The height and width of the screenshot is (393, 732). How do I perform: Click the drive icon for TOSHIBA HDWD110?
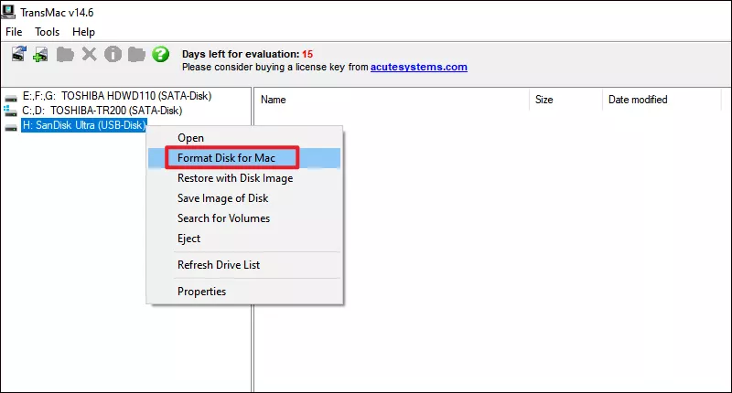click(11, 98)
